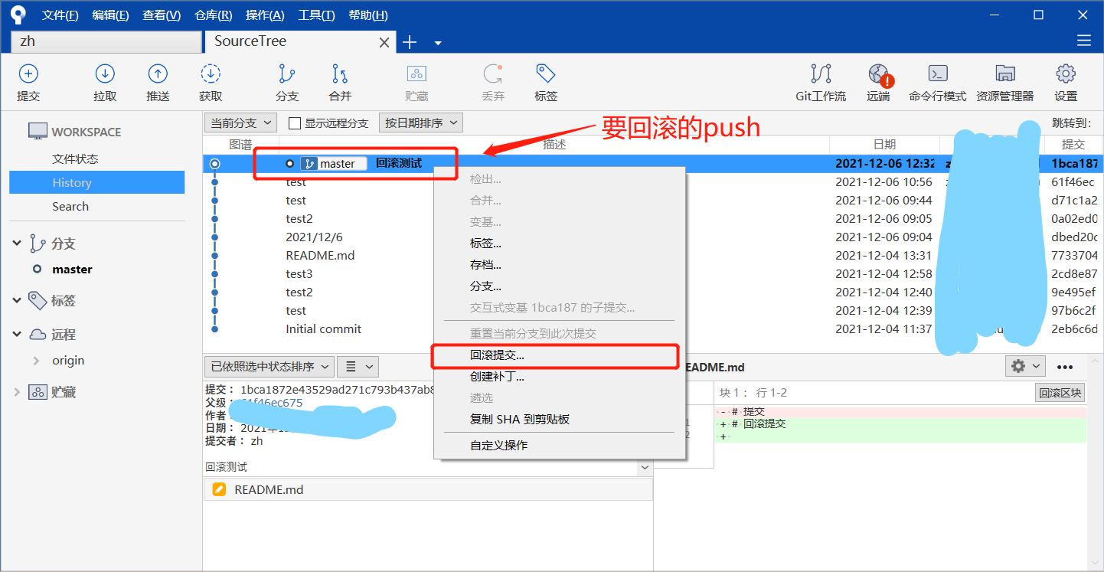Select 创建补丁... in context menu
This screenshot has height=572, width=1104.
pos(559,377)
